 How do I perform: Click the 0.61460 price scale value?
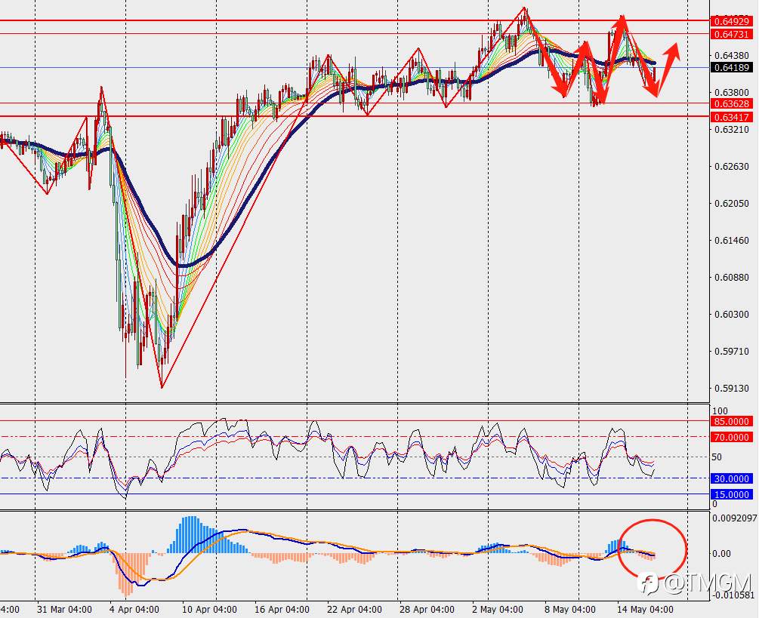[x=731, y=240]
